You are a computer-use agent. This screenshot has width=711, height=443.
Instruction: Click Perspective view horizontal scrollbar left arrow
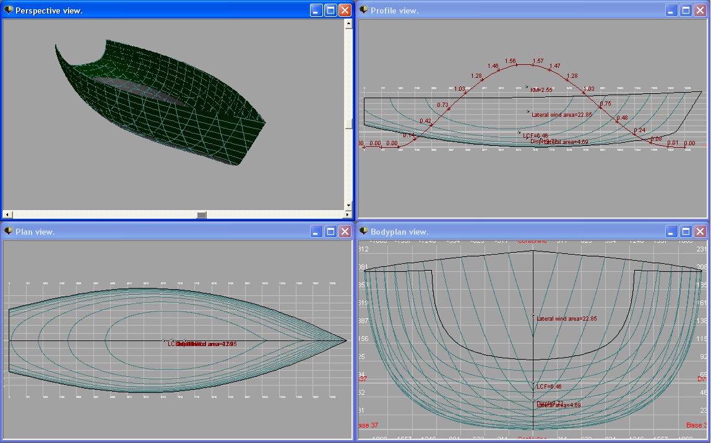coord(7,214)
